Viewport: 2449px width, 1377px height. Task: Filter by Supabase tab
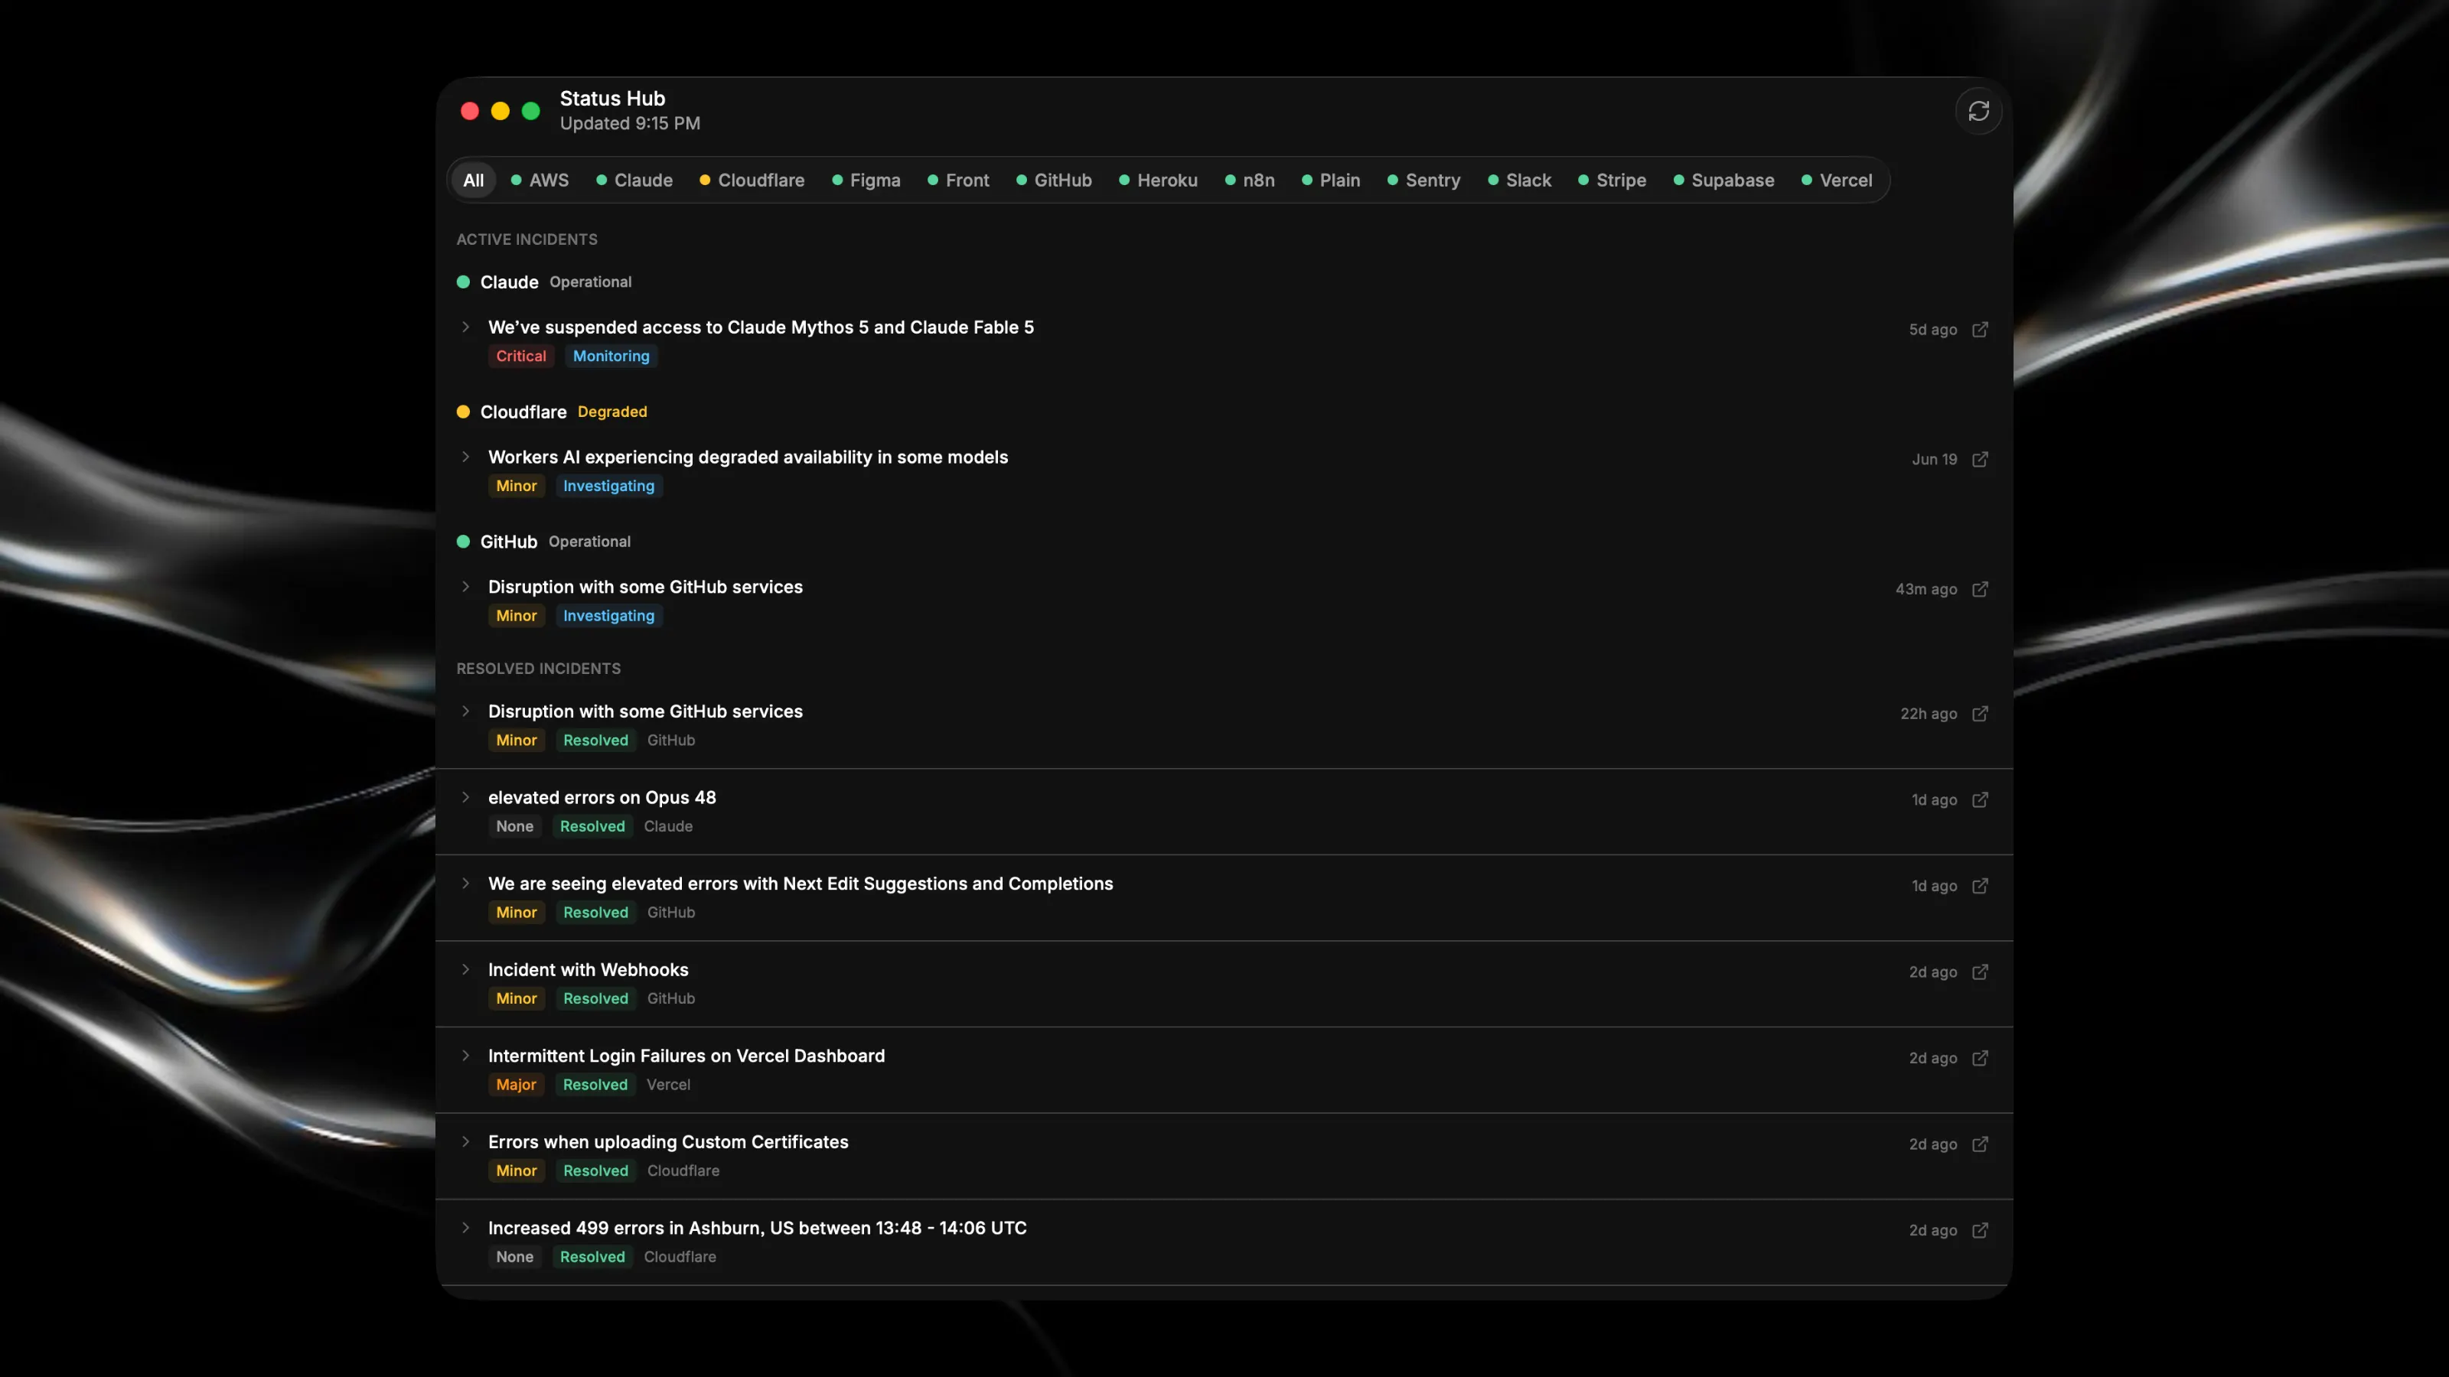(x=1723, y=181)
